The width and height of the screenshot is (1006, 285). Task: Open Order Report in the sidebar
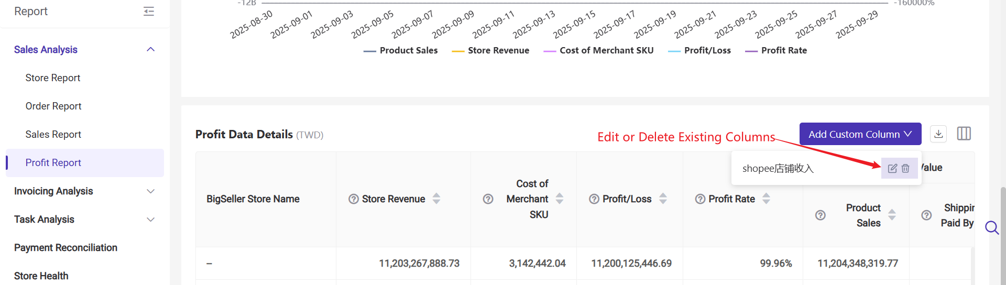[x=53, y=106]
